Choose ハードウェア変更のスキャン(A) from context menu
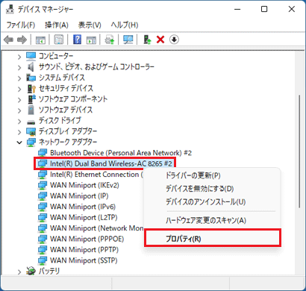This screenshot has height=291, width=306. tap(212, 220)
